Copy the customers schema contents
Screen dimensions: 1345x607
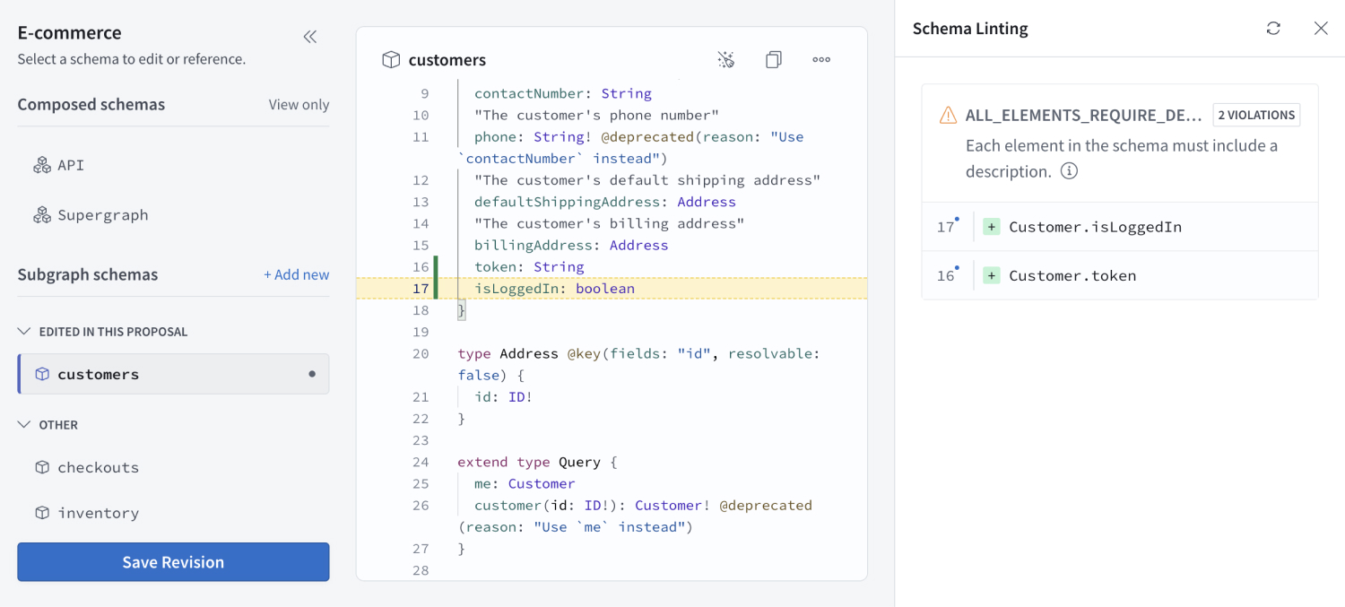pos(773,58)
